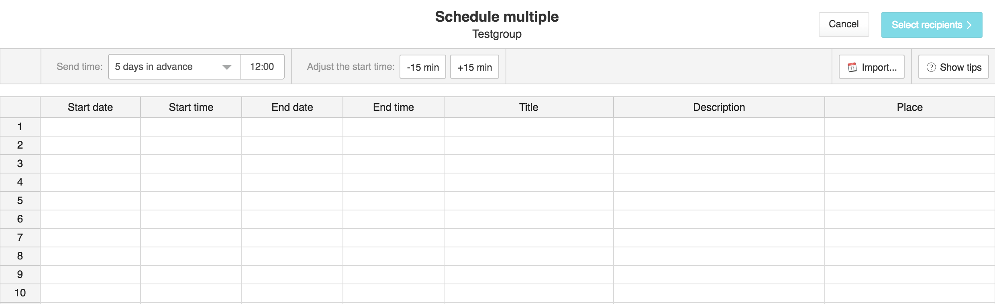Cancel the multiple scheduling
Image resolution: width=995 pixels, height=304 pixels.
(x=844, y=24)
